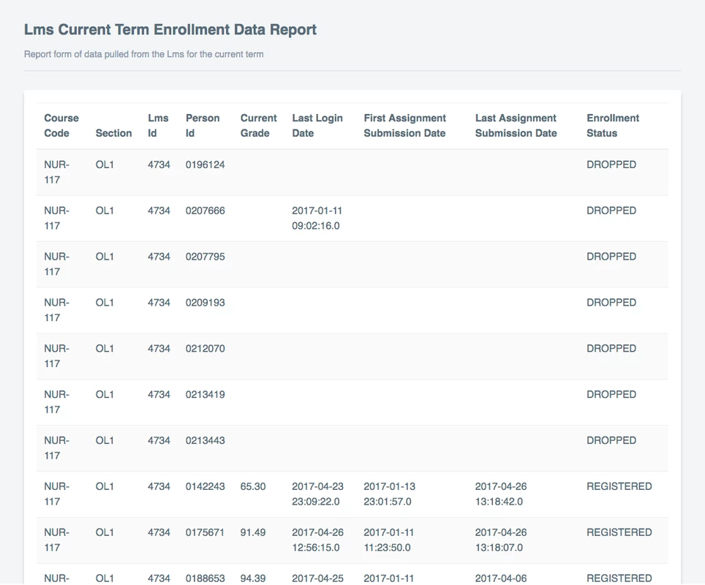Click the 'Report form of data pulled' subtitle
Image resolution: width=705 pixels, height=585 pixels.
click(x=143, y=54)
